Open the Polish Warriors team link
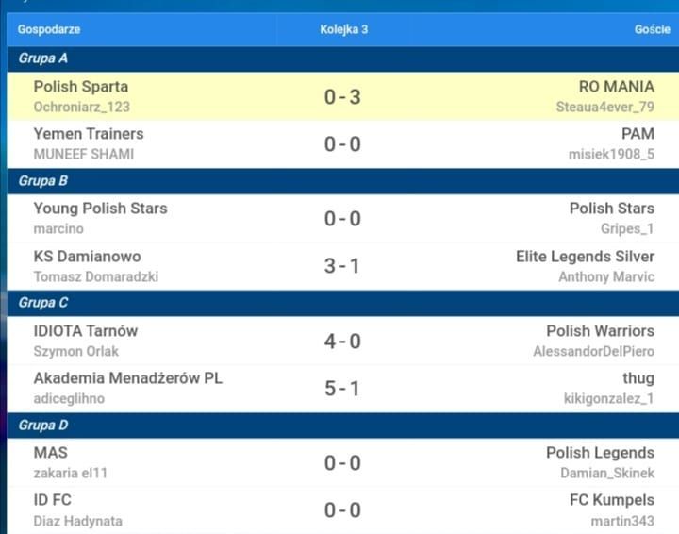The height and width of the screenshot is (534, 679). [x=600, y=331]
